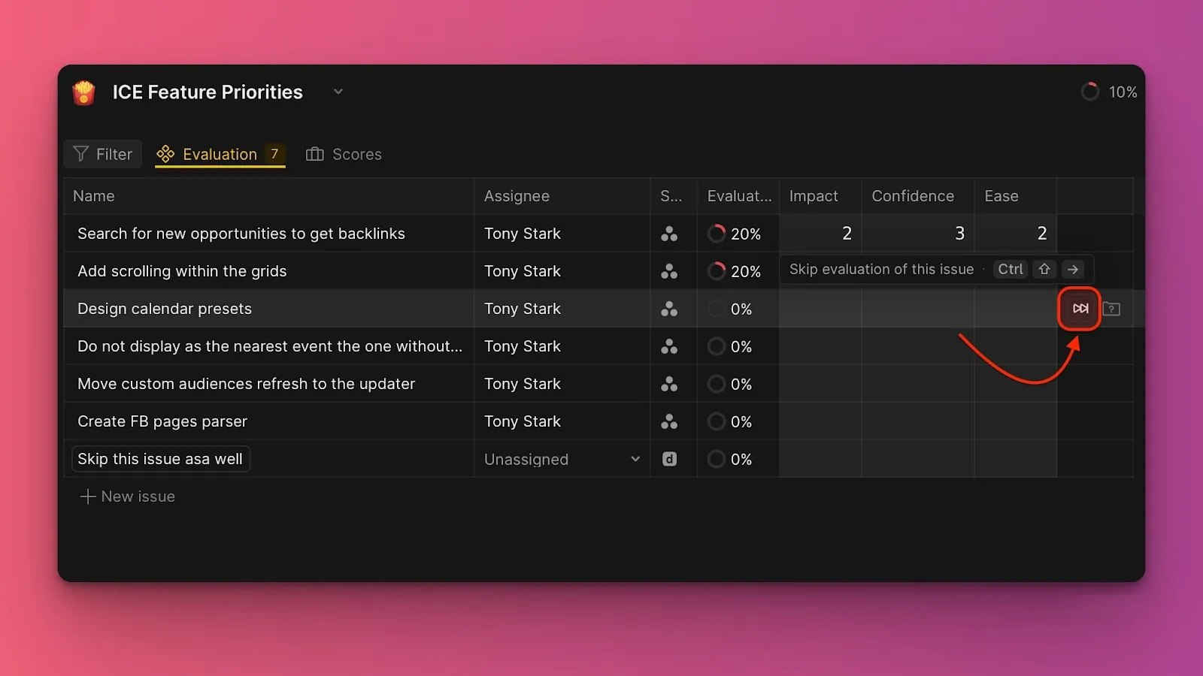The image size is (1203, 676).
Task: Expand the ICE Feature Priorities board dropdown
Action: click(338, 92)
